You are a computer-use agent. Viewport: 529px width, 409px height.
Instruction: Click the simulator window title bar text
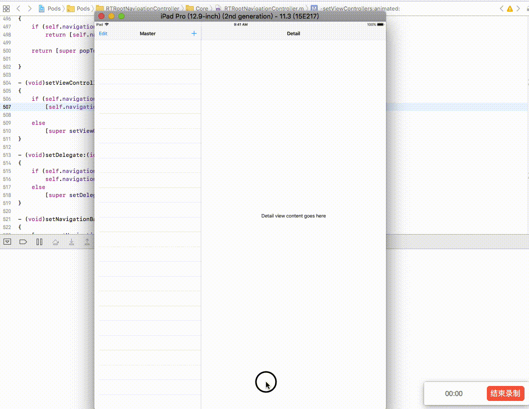click(x=239, y=16)
